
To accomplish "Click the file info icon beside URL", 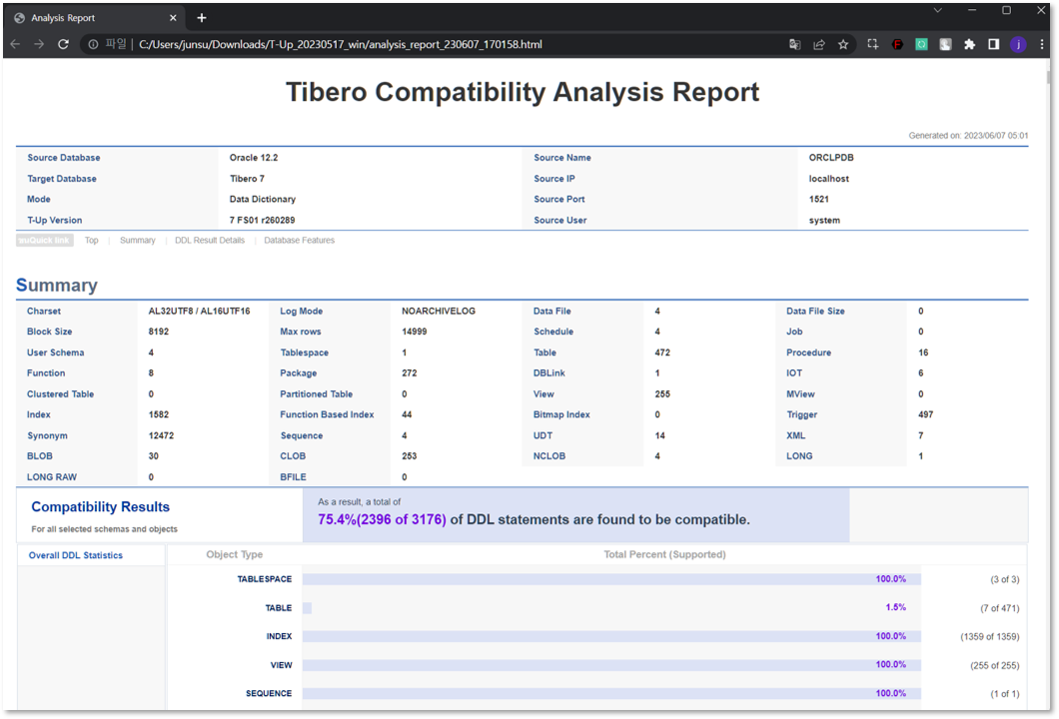I will point(92,44).
